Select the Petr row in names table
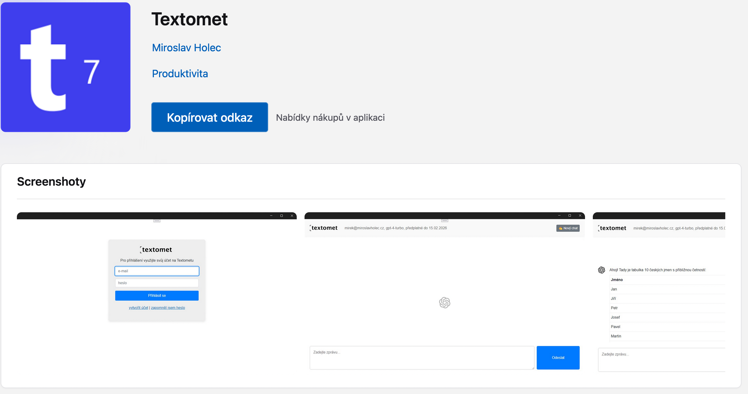Viewport: 748px width, 394px height. [x=667, y=308]
